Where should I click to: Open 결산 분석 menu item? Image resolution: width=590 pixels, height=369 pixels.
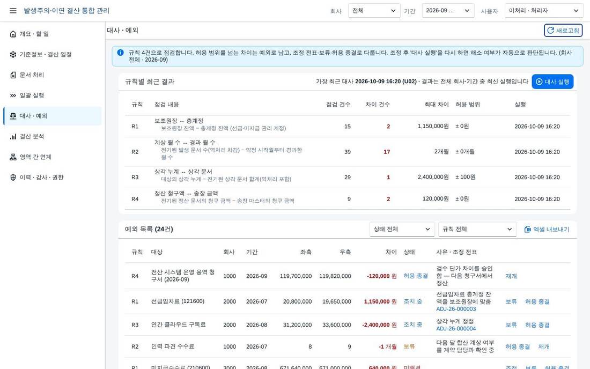pyautogui.click(x=53, y=137)
